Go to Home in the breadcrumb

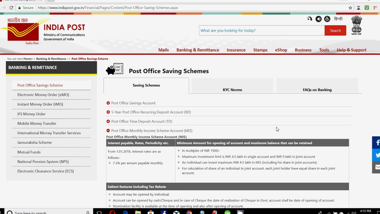[x=28, y=59]
